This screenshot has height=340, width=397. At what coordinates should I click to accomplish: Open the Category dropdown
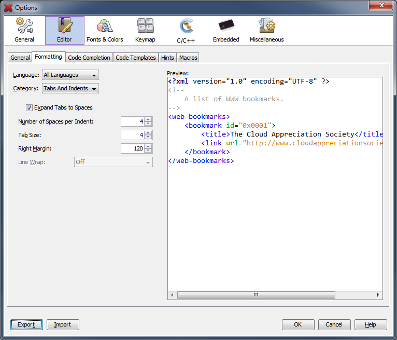point(70,88)
